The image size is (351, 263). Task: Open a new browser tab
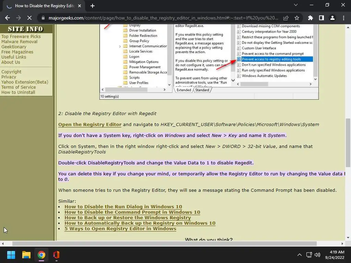click(93, 6)
